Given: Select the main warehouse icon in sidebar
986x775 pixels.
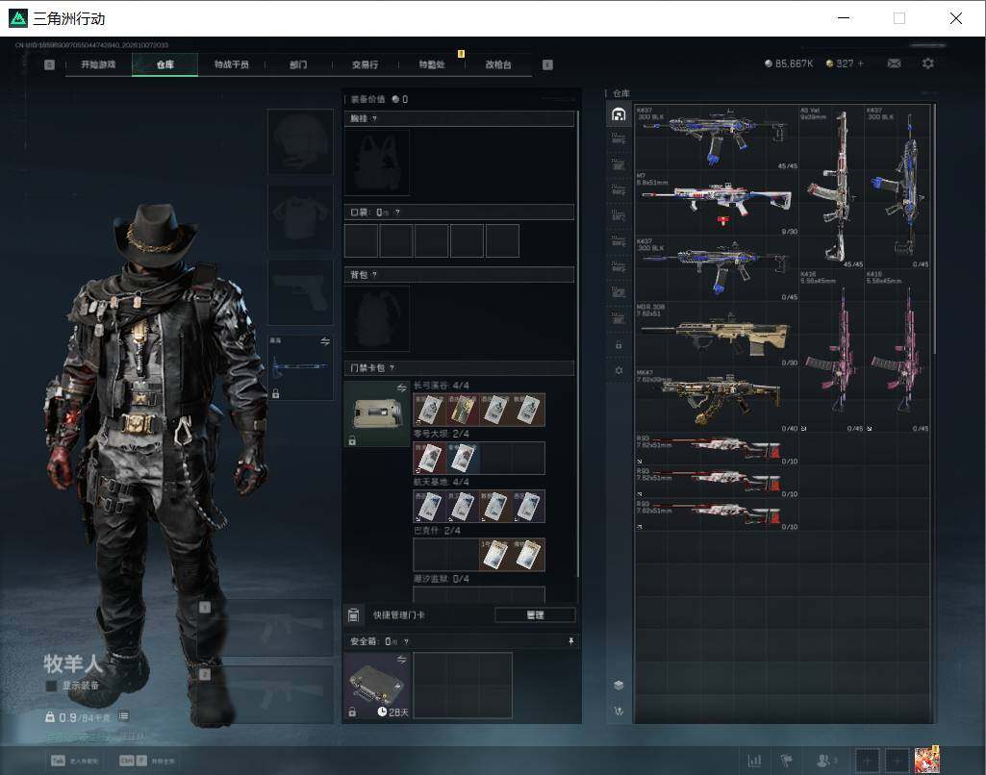Looking at the screenshot, I should (x=619, y=114).
